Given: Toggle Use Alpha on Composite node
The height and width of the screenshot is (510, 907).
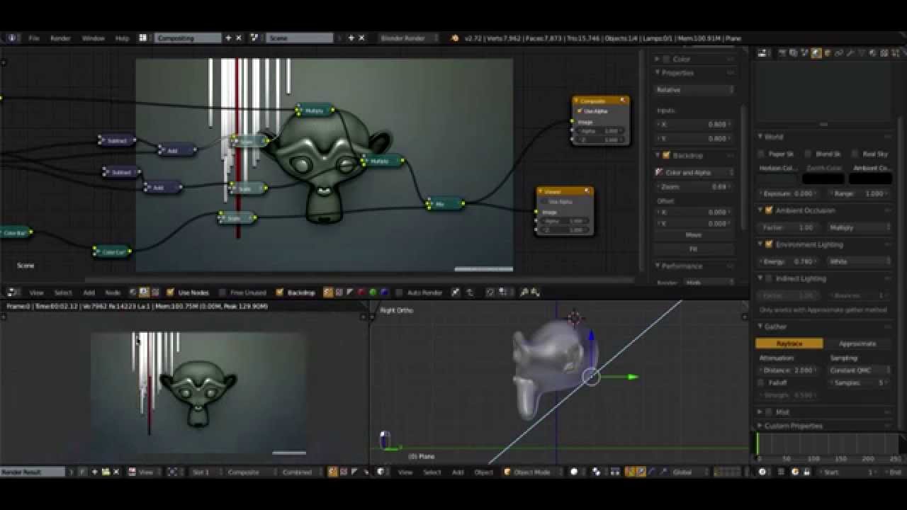Looking at the screenshot, I should click(580, 111).
